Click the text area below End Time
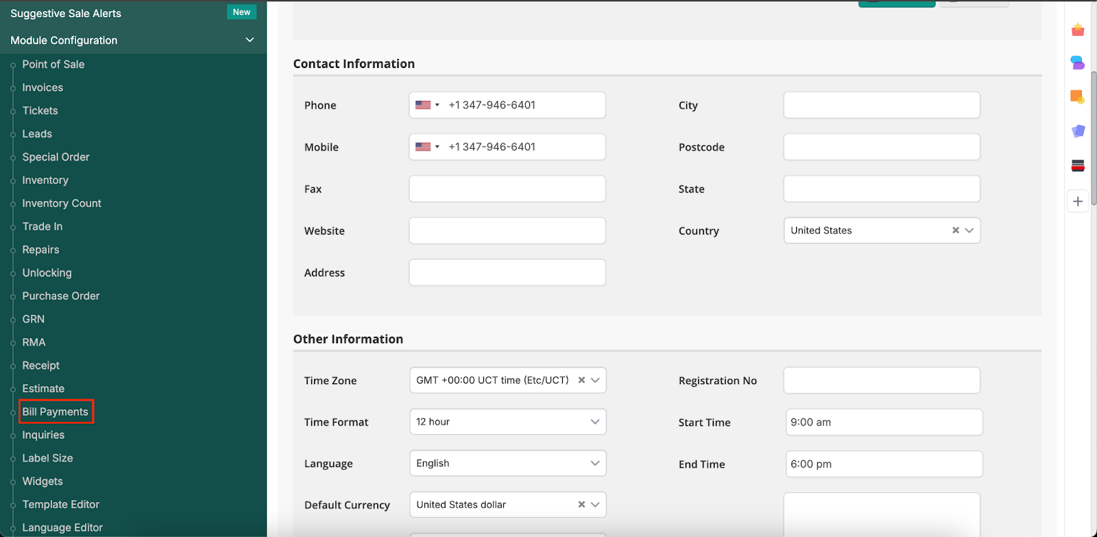The height and width of the screenshot is (537, 1097). click(x=882, y=514)
